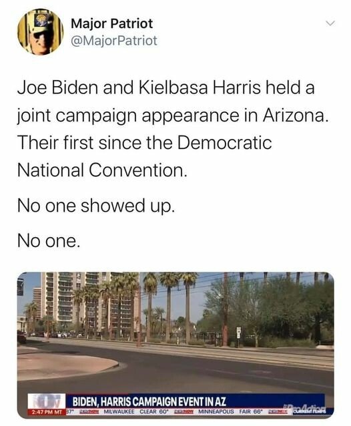Open the Major Patriot display name

pos(111,23)
